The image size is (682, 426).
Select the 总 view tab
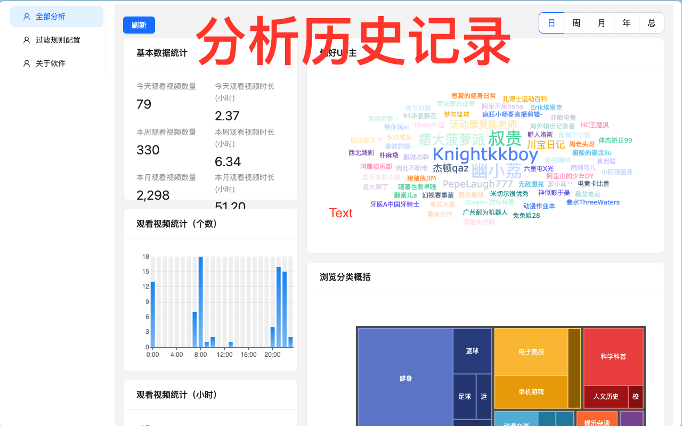[x=651, y=23]
